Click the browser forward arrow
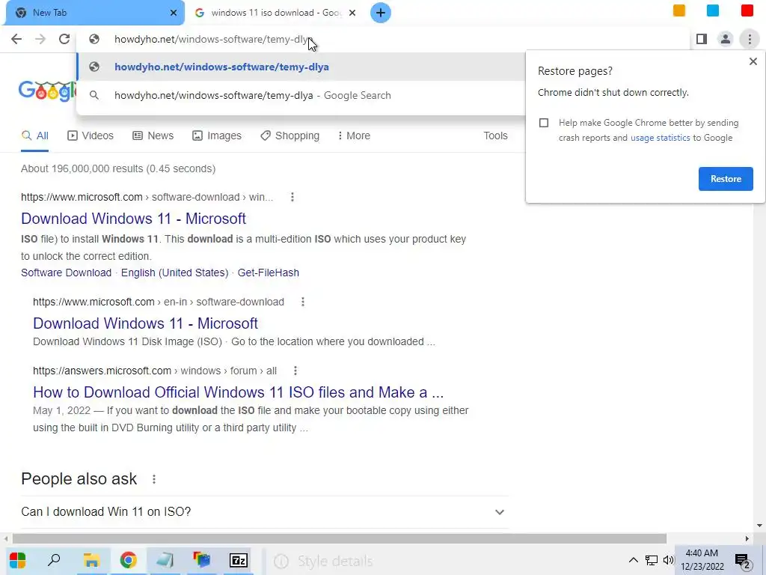766x575 pixels. pyautogui.click(x=40, y=39)
